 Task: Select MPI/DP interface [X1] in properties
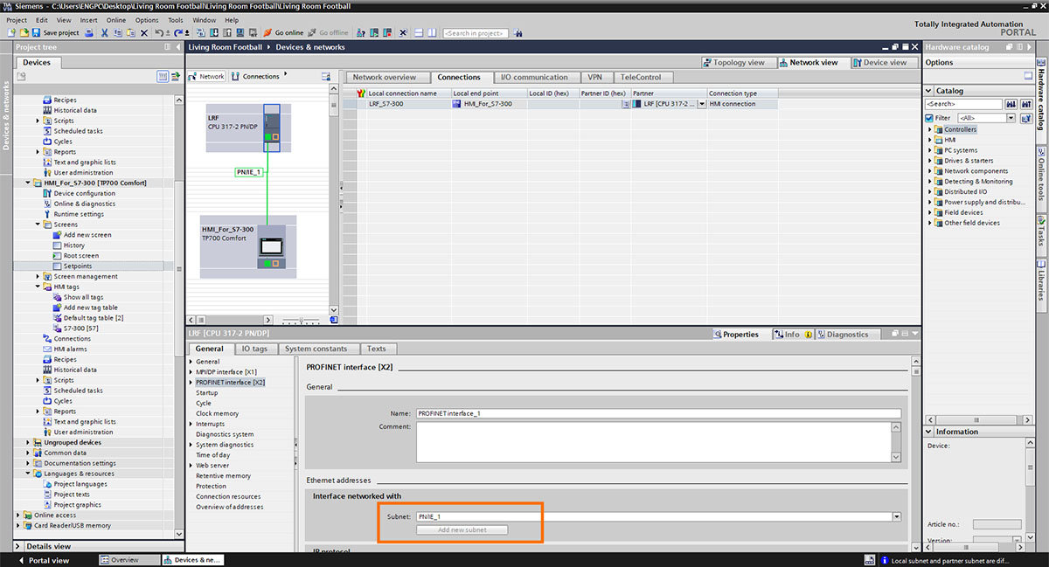(x=226, y=372)
